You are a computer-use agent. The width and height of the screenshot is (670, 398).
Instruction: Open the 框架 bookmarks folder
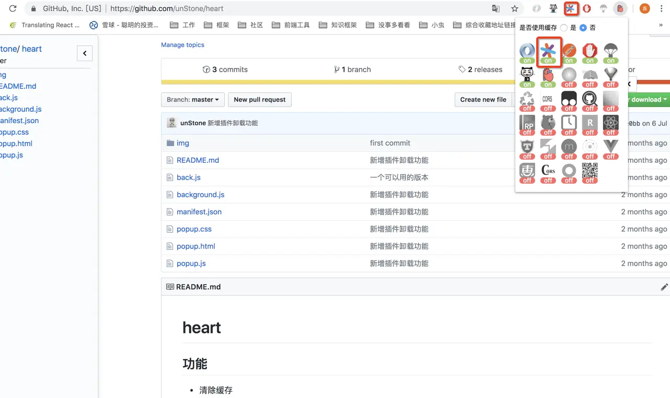click(x=216, y=25)
